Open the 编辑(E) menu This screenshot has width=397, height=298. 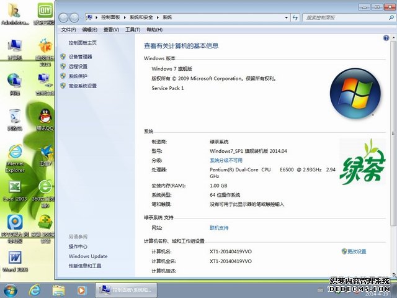89,30
